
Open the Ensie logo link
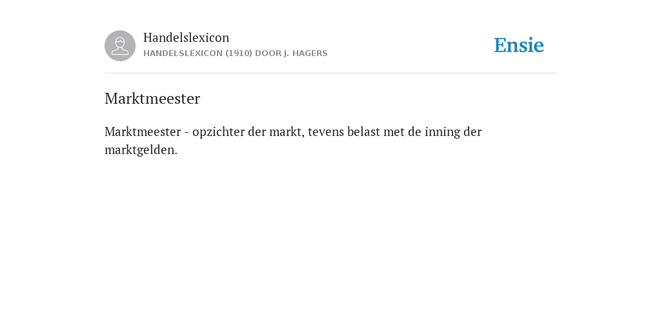(519, 46)
